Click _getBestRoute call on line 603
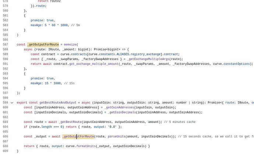The image size is (254, 154). [x=70, y=122]
